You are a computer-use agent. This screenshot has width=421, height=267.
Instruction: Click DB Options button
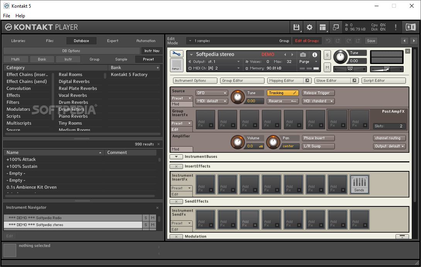pyautogui.click(x=71, y=51)
